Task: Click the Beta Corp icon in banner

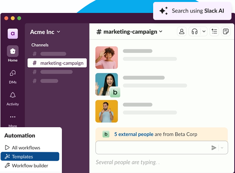Action: 106,134
